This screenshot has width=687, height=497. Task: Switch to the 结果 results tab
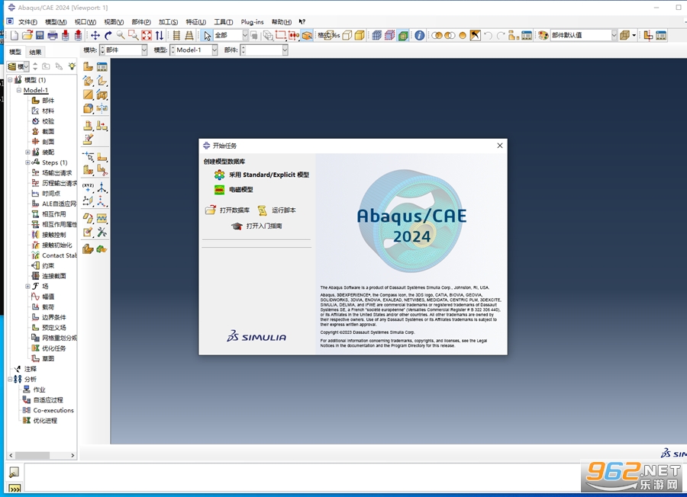[x=35, y=52]
